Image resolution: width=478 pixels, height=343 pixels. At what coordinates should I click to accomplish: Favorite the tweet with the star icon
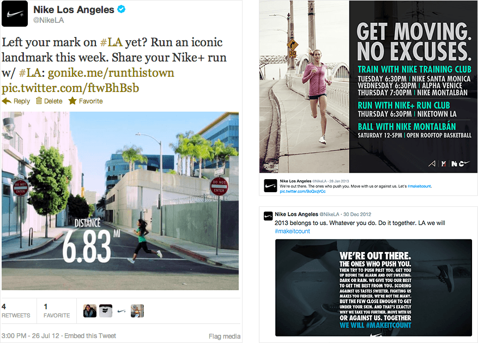[x=72, y=101]
